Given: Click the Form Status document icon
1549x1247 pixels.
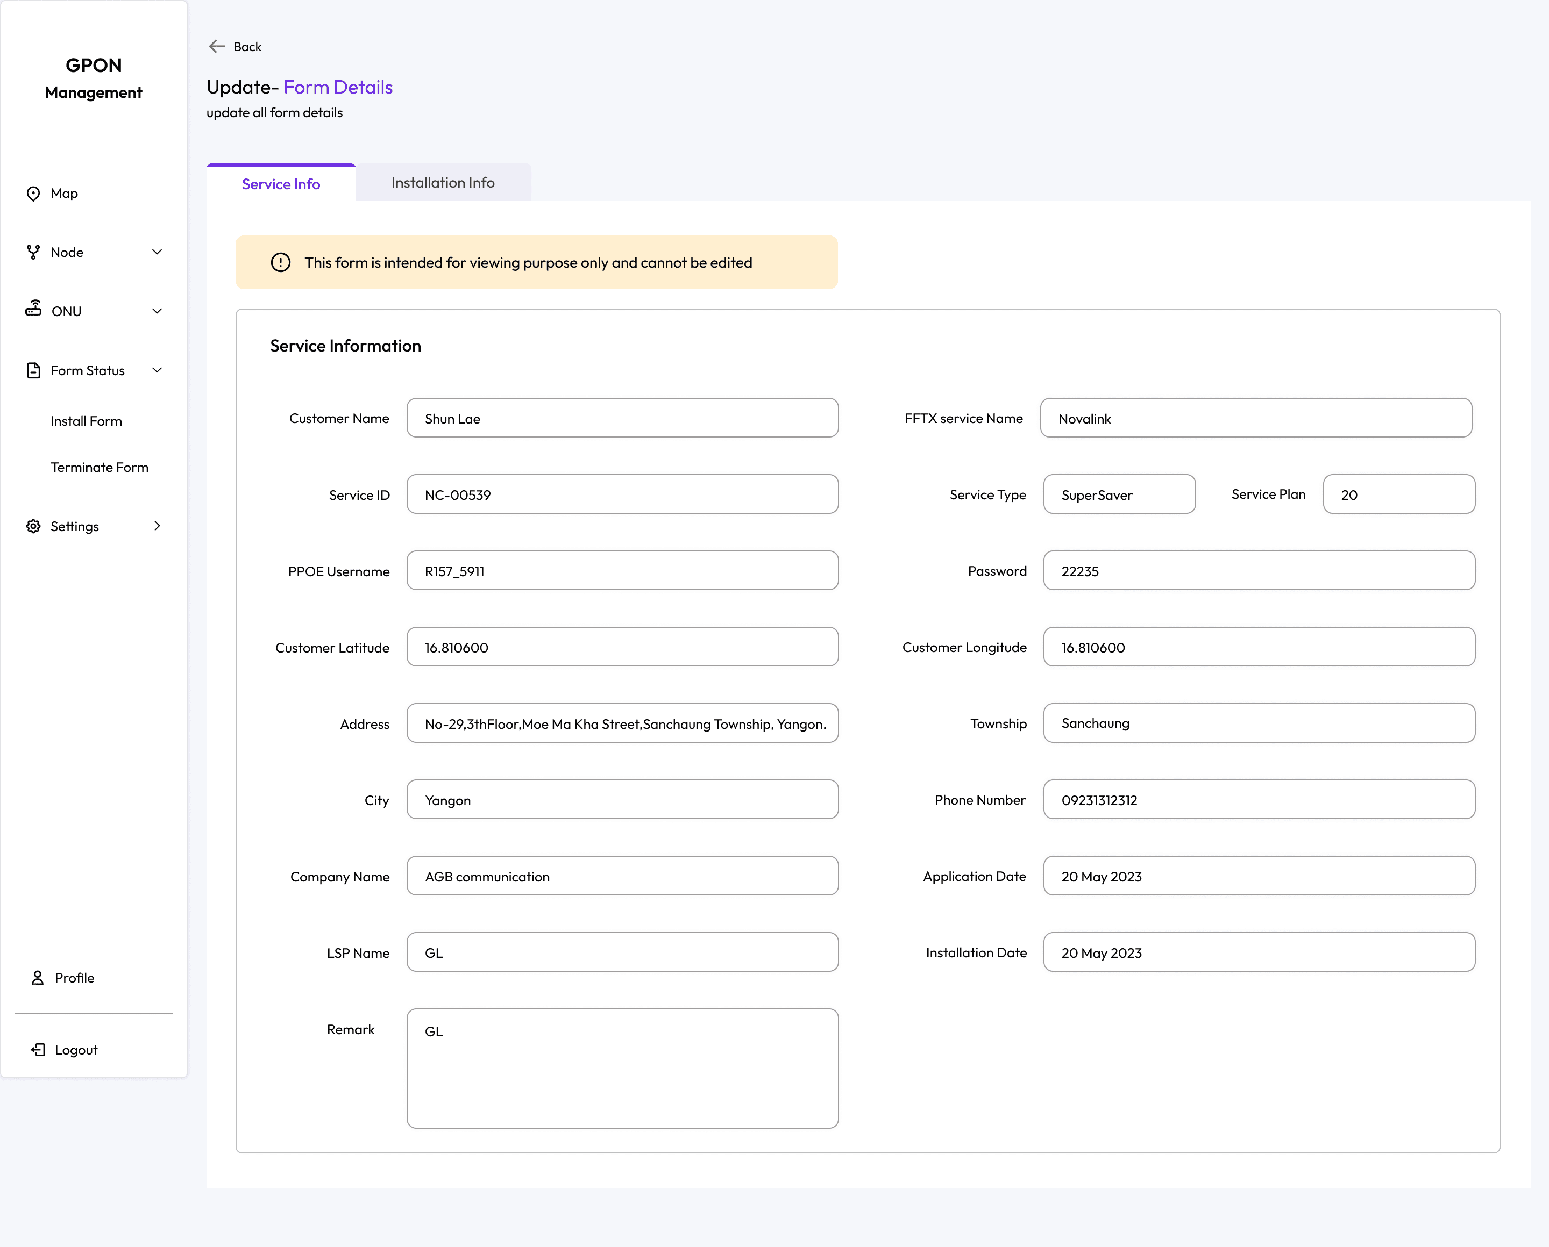Looking at the screenshot, I should click(33, 370).
